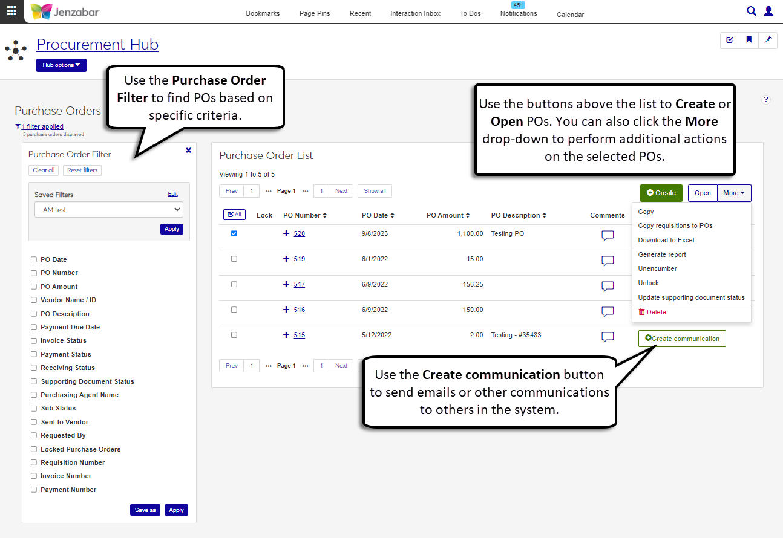Sort by PO Description column

[519, 215]
